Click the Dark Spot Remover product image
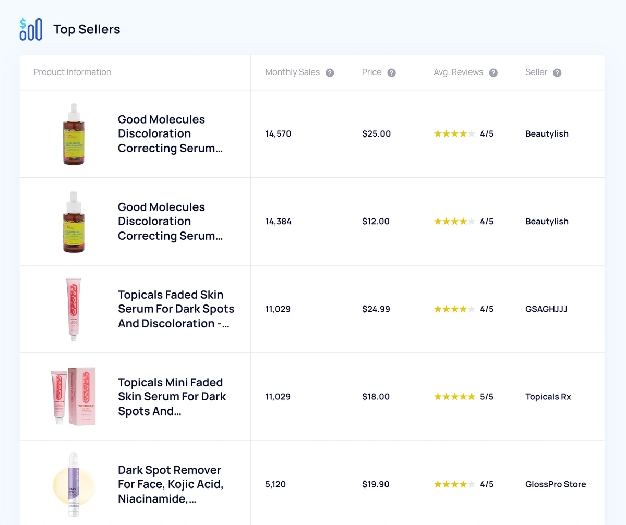The width and height of the screenshot is (626, 525). [74, 484]
